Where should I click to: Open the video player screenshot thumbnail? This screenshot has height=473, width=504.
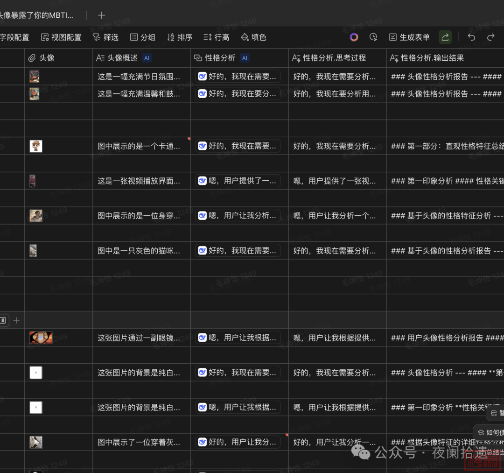[33, 181]
